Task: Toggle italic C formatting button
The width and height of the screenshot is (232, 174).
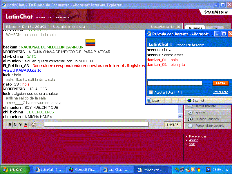Action: pyautogui.click(x=15, y=124)
